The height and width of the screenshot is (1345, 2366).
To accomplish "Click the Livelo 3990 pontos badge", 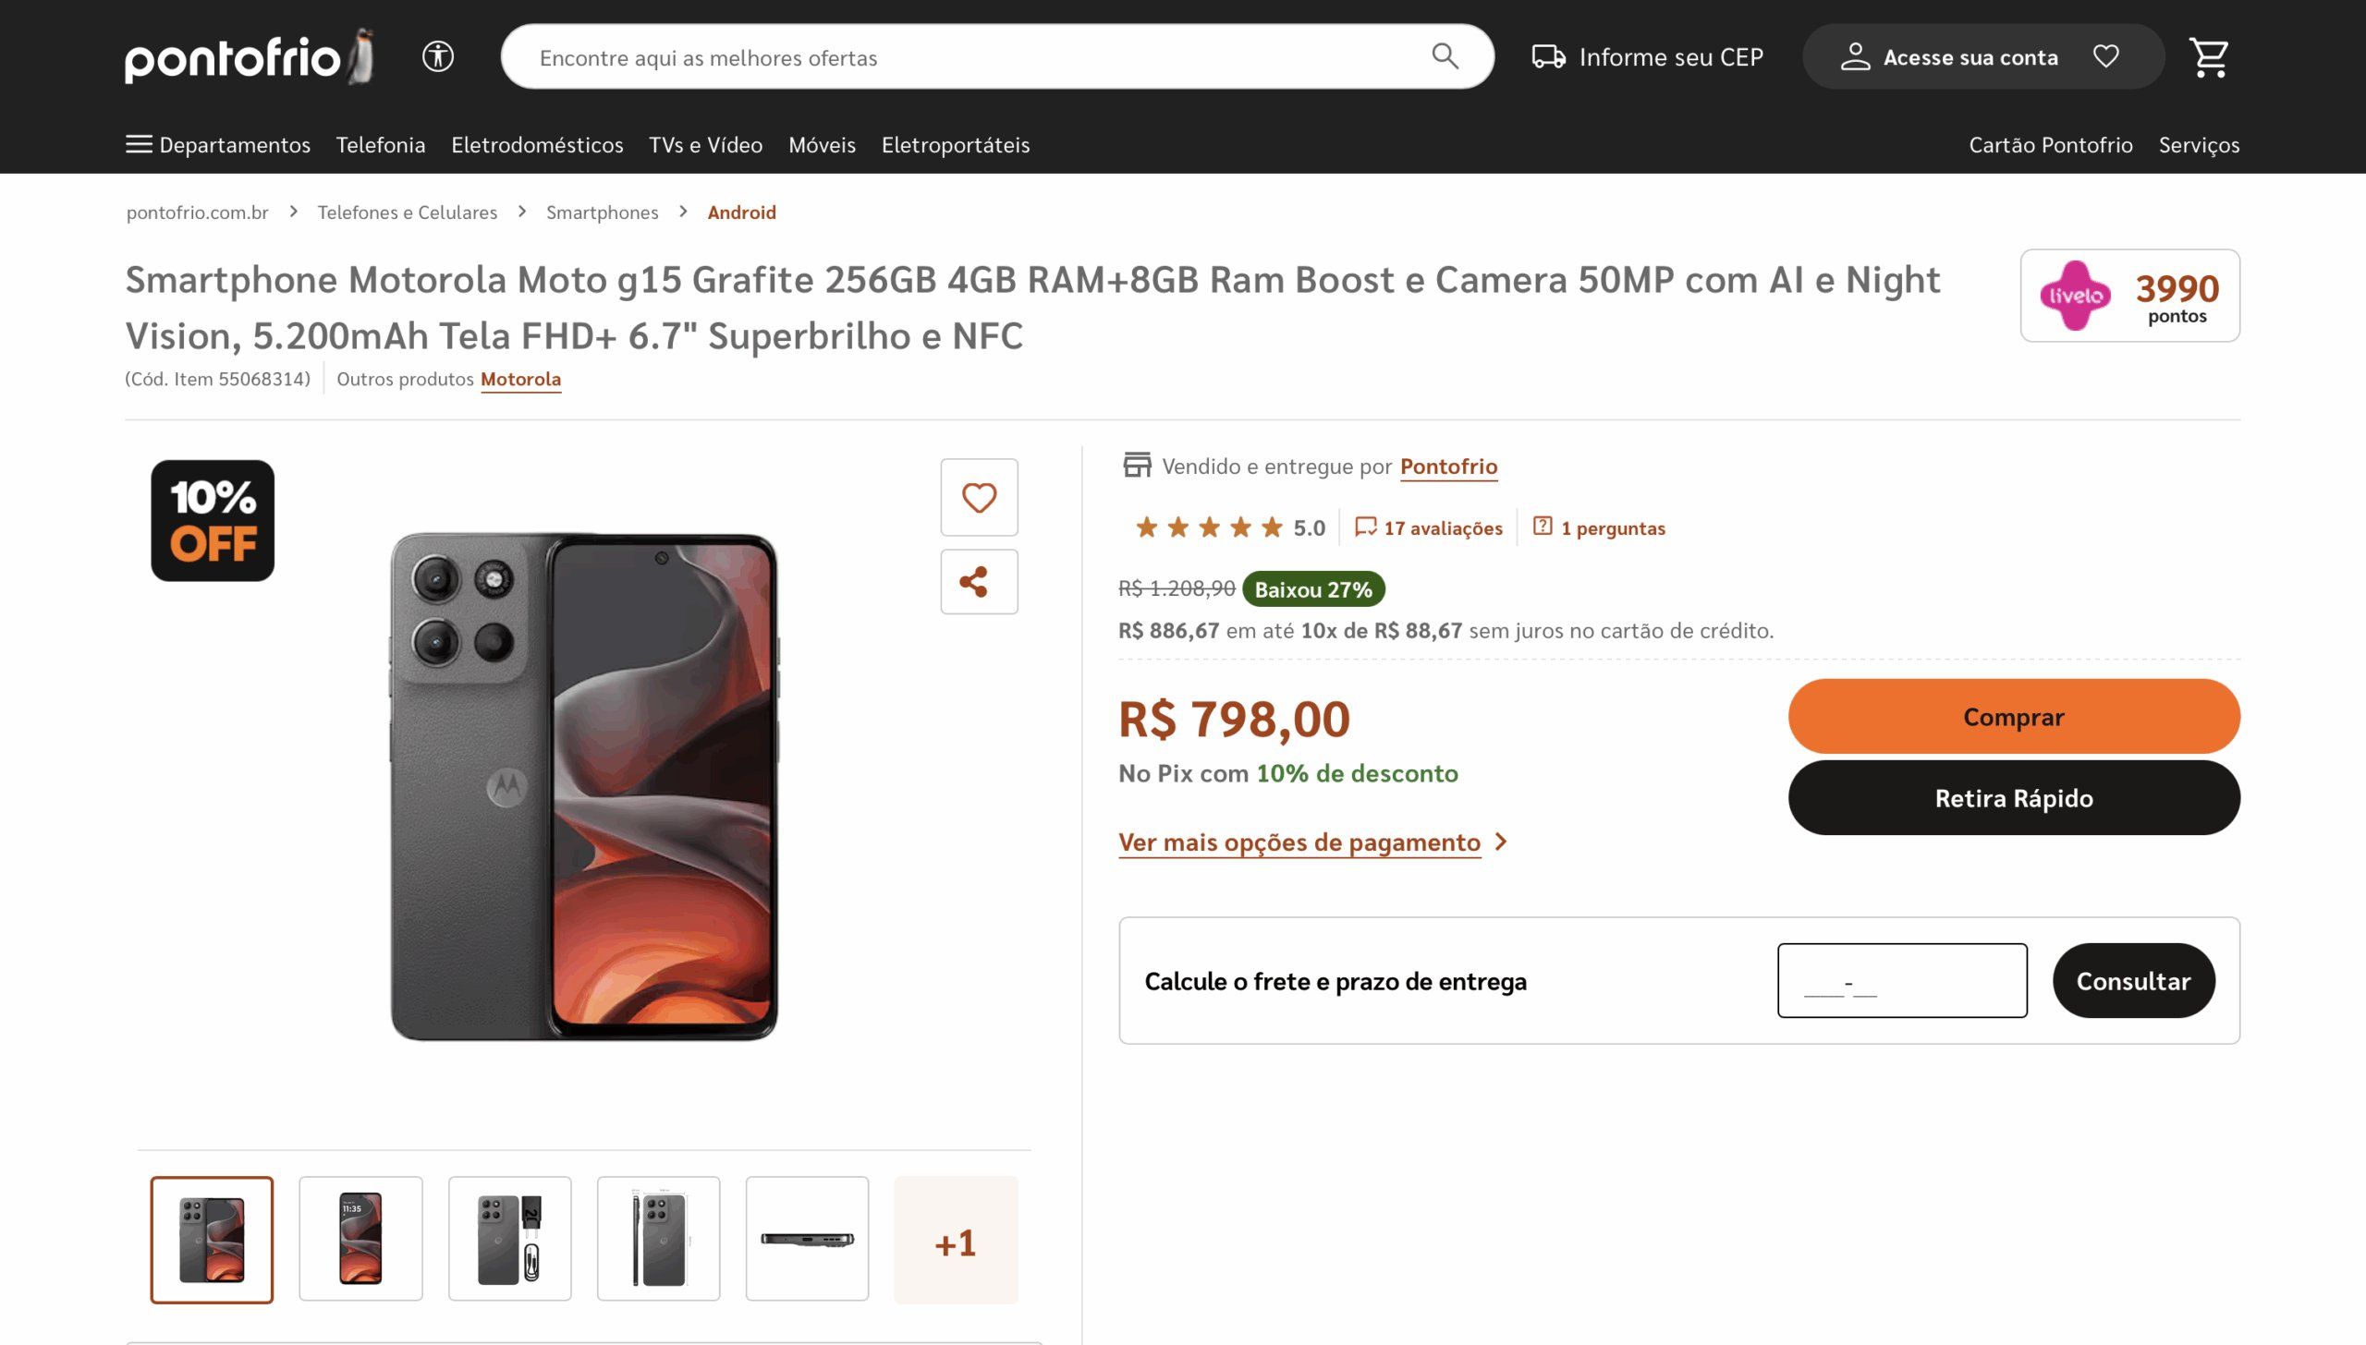I will (x=2129, y=296).
